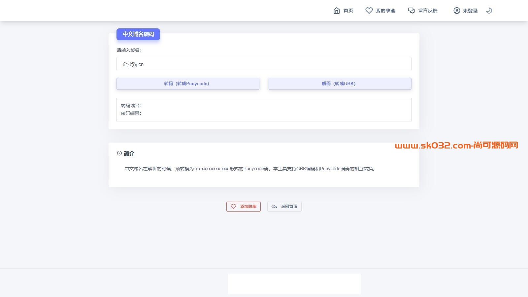The width and height of the screenshot is (528, 297).
Task: Click the info icon beside 简介
Action: point(119,153)
